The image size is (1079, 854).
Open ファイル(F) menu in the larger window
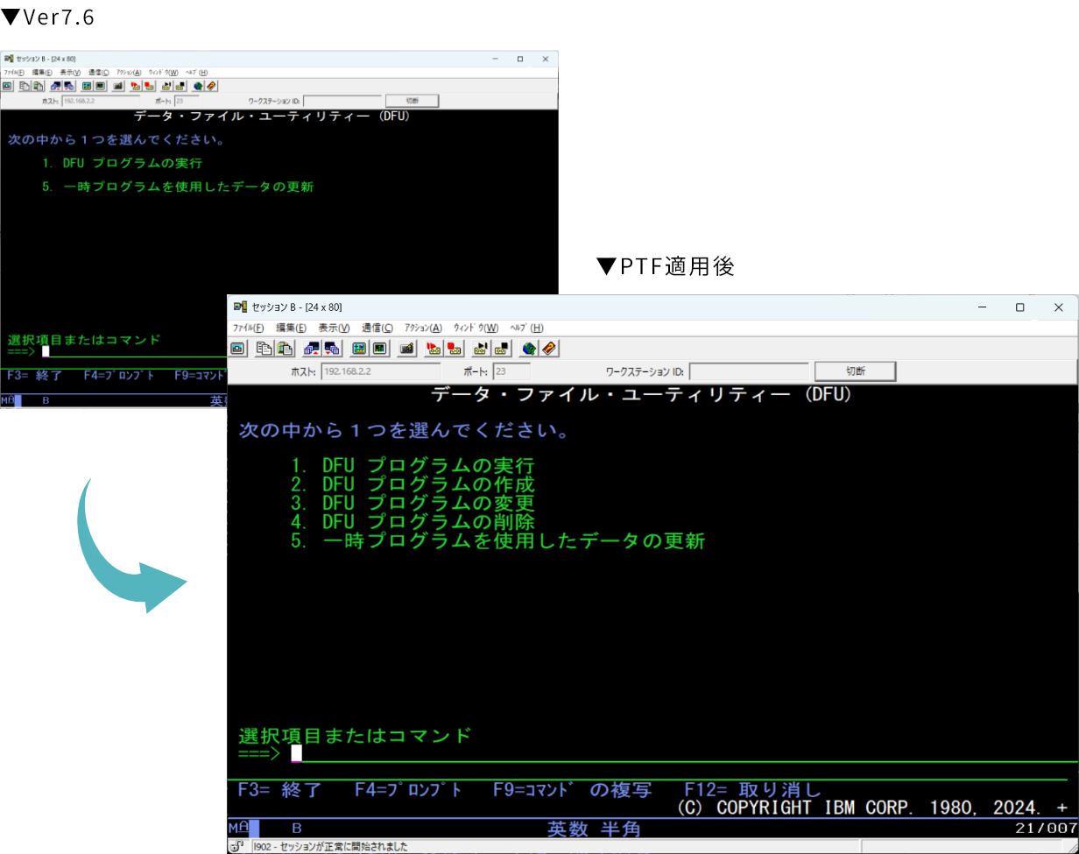pos(248,328)
